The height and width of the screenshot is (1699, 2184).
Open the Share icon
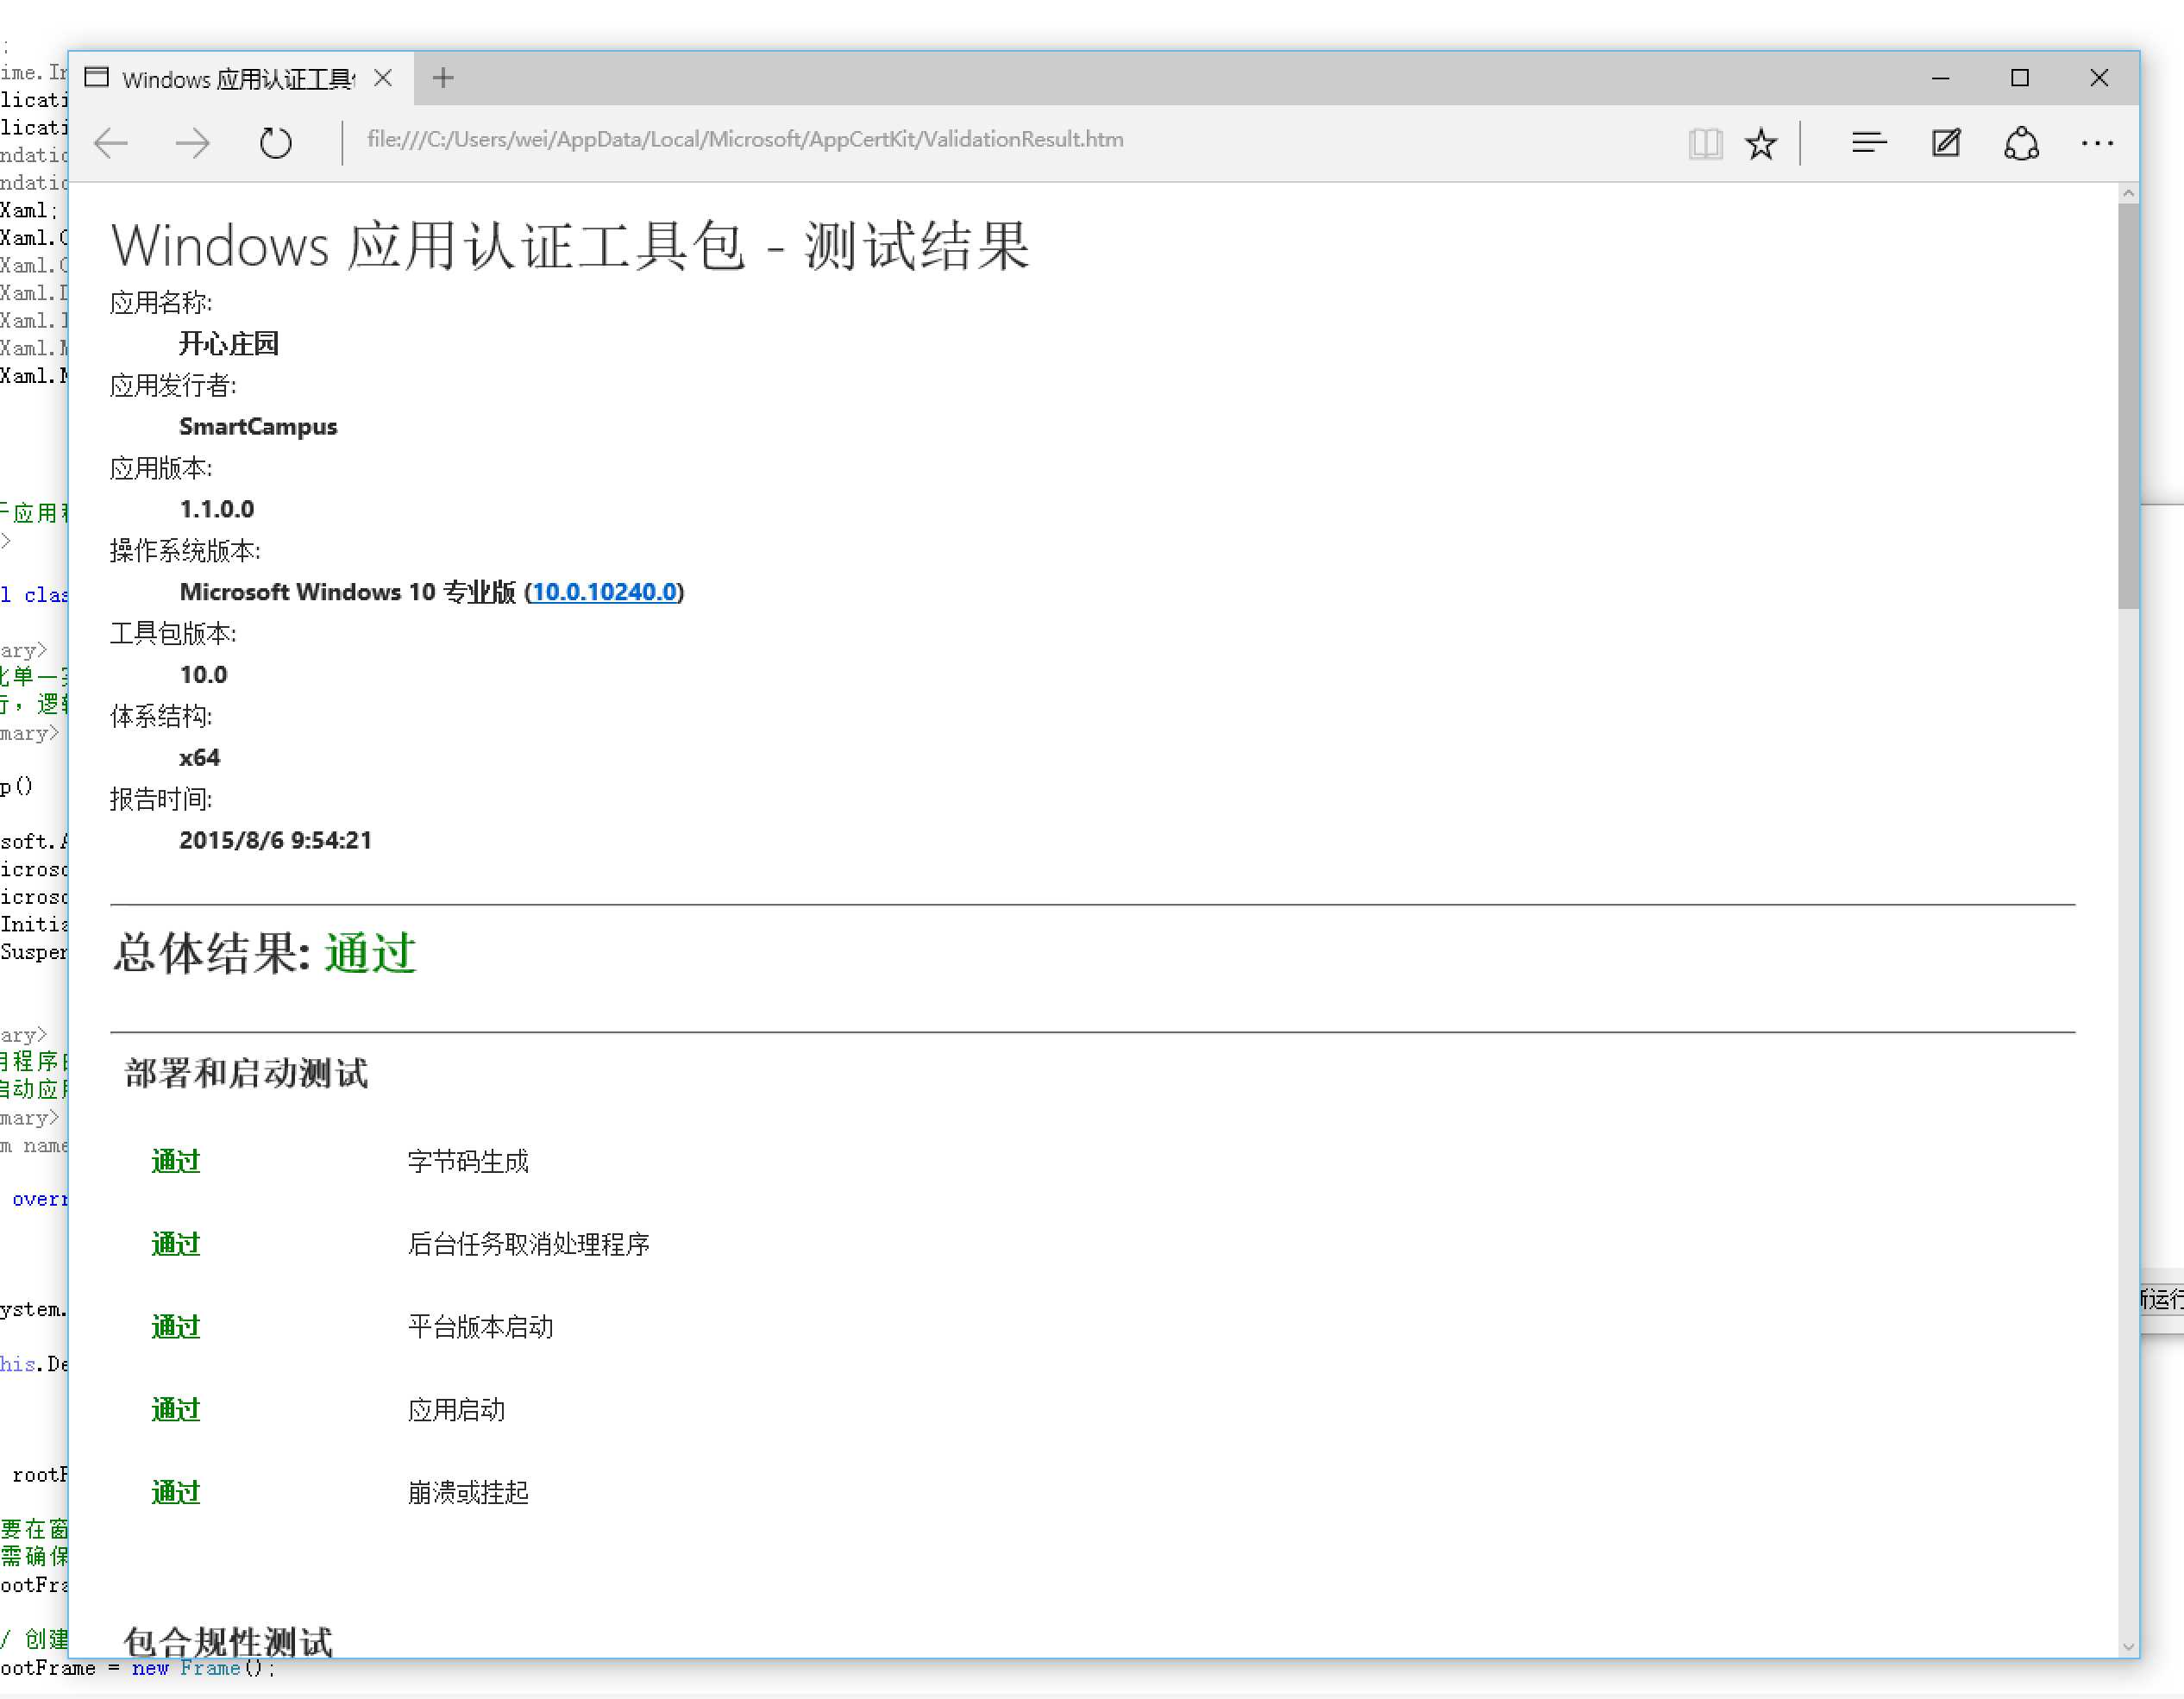pyautogui.click(x=2021, y=143)
